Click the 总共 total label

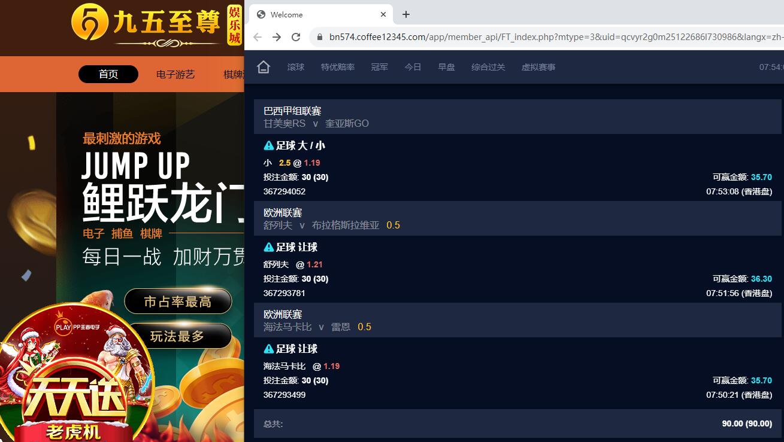tap(273, 423)
